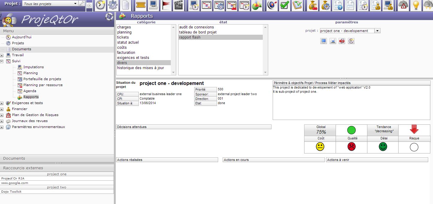The width and height of the screenshot is (433, 204).
Task: Click the red flag icon in toolbar
Action: [166, 5]
